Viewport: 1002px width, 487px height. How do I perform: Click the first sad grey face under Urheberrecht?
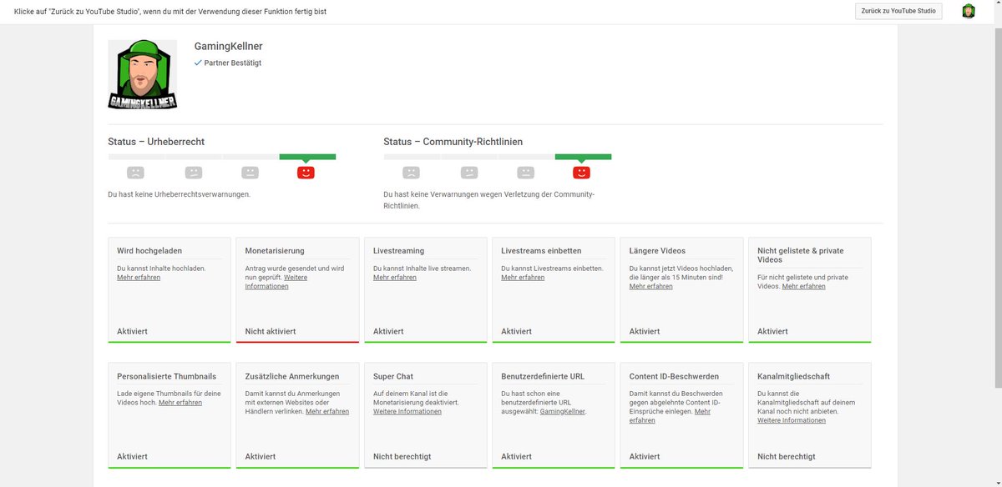tap(135, 173)
